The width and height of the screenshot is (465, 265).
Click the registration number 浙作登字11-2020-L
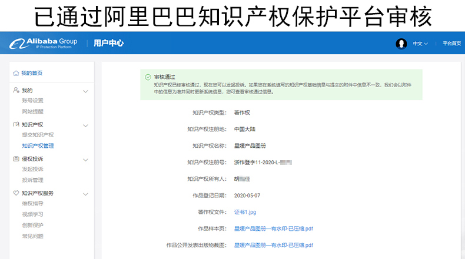pos(263,163)
